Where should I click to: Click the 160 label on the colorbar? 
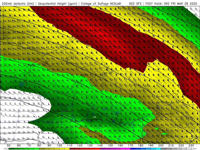[x=120, y=145]
